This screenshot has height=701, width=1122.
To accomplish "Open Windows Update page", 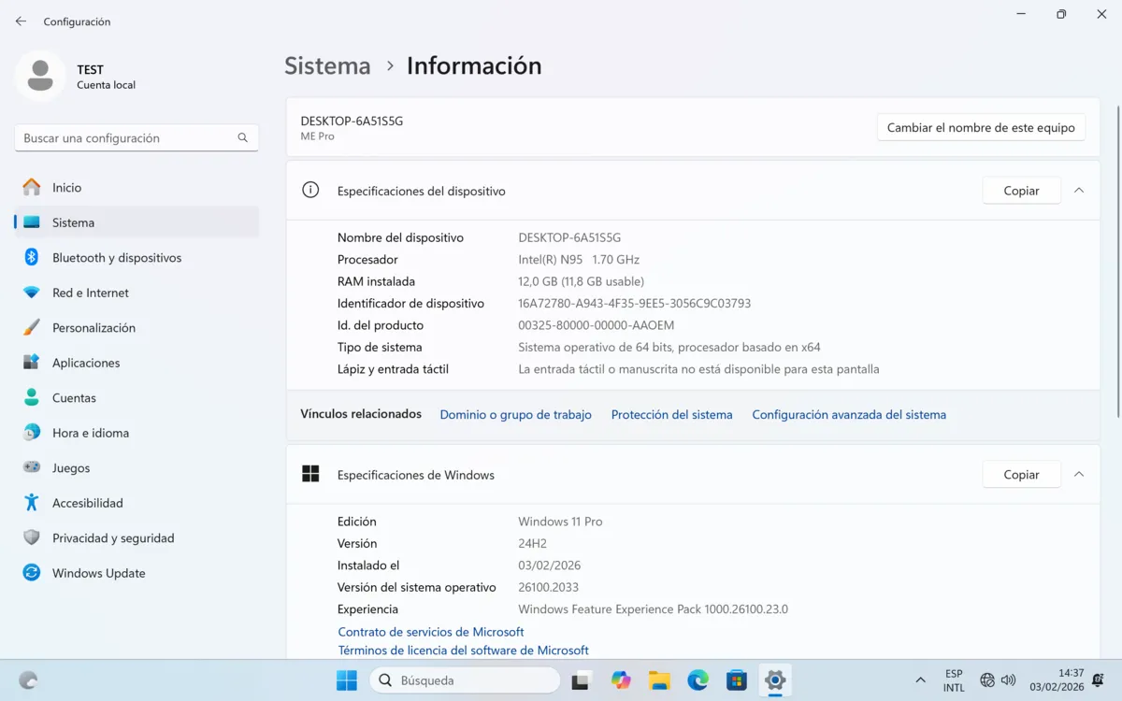I will click(x=98, y=573).
